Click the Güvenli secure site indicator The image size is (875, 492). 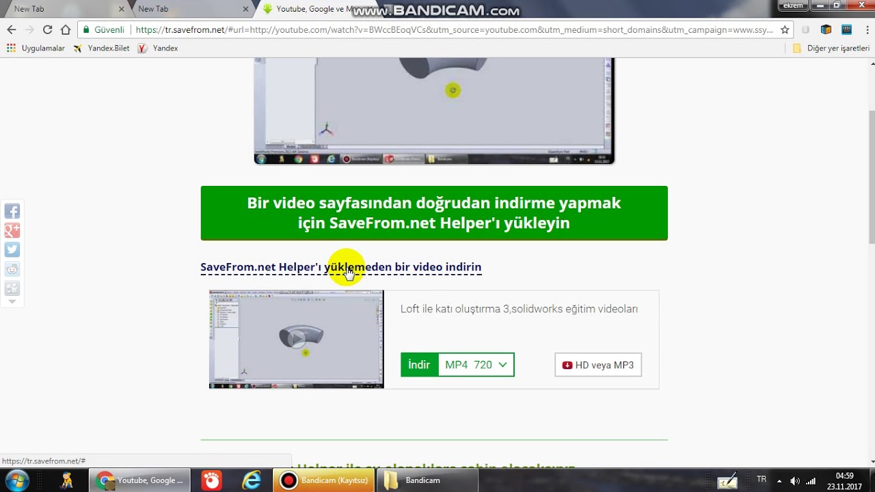tap(103, 29)
